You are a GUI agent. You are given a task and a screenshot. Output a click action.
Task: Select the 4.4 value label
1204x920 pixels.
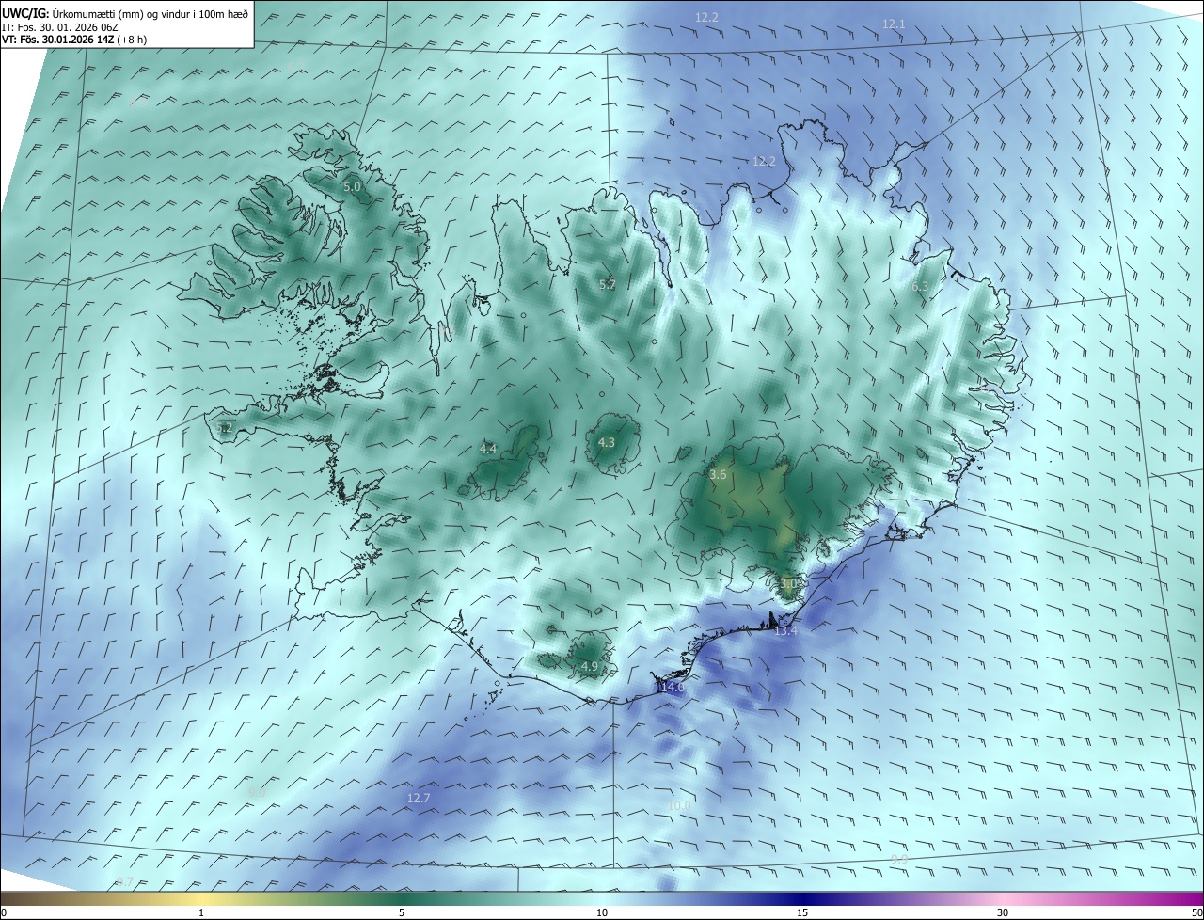(488, 449)
